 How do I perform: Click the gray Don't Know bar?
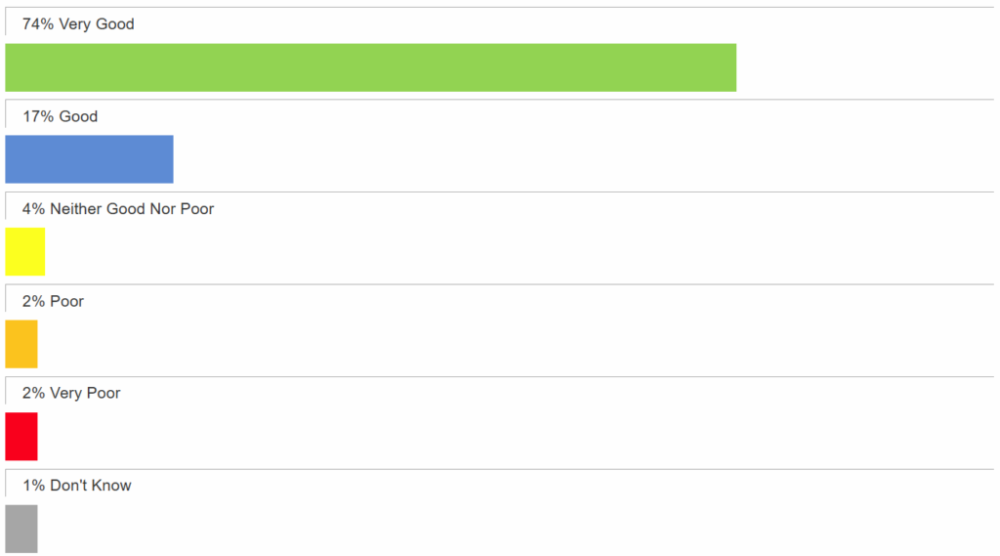(x=21, y=529)
